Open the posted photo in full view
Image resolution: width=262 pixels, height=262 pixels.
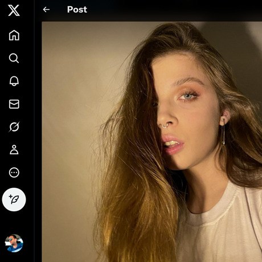click(x=152, y=142)
